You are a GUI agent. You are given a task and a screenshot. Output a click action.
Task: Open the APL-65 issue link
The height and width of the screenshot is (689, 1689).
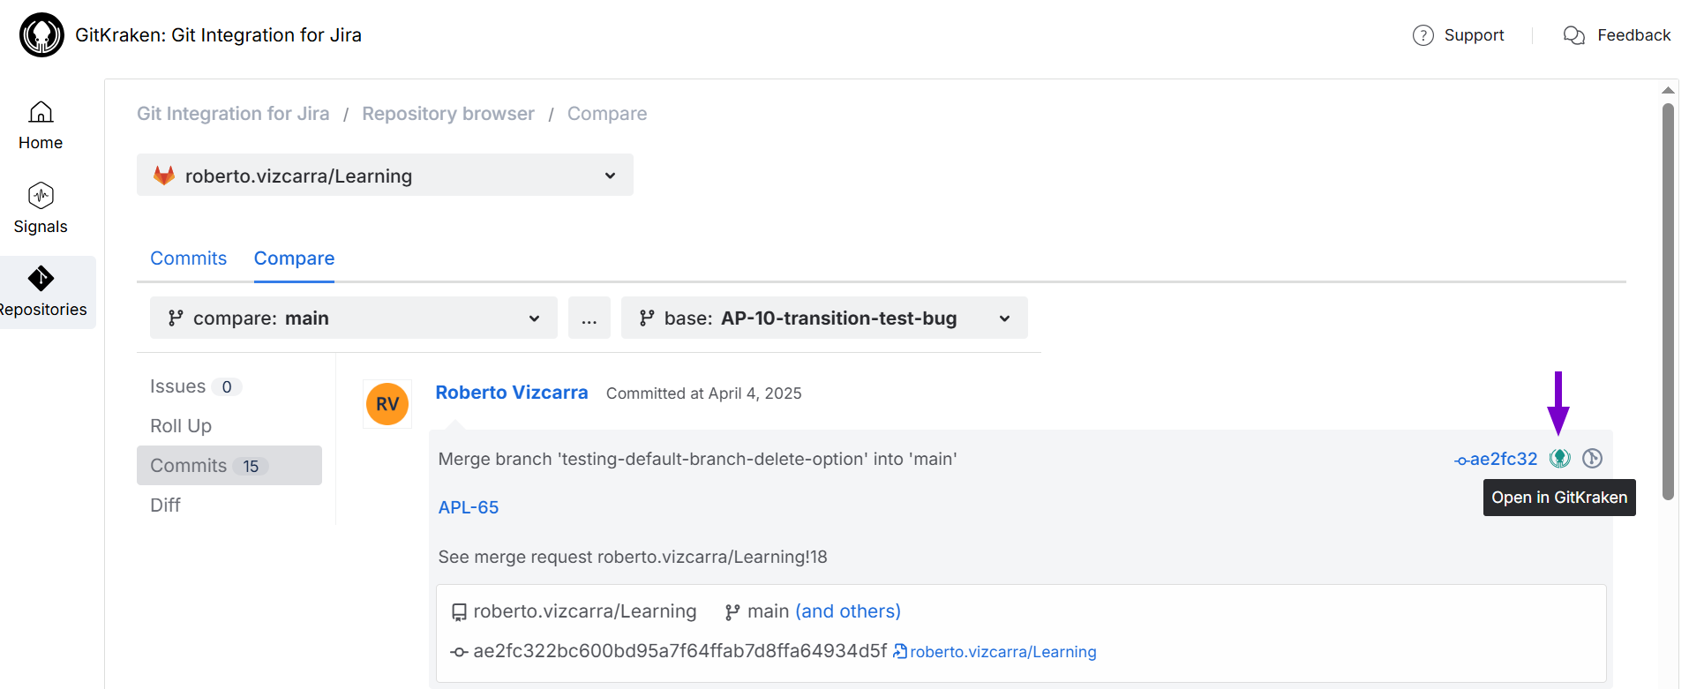469,507
